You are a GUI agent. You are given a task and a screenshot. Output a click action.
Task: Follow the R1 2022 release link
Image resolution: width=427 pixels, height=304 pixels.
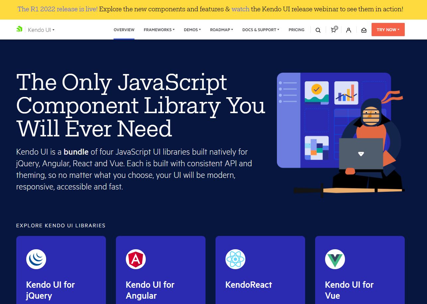(x=57, y=9)
